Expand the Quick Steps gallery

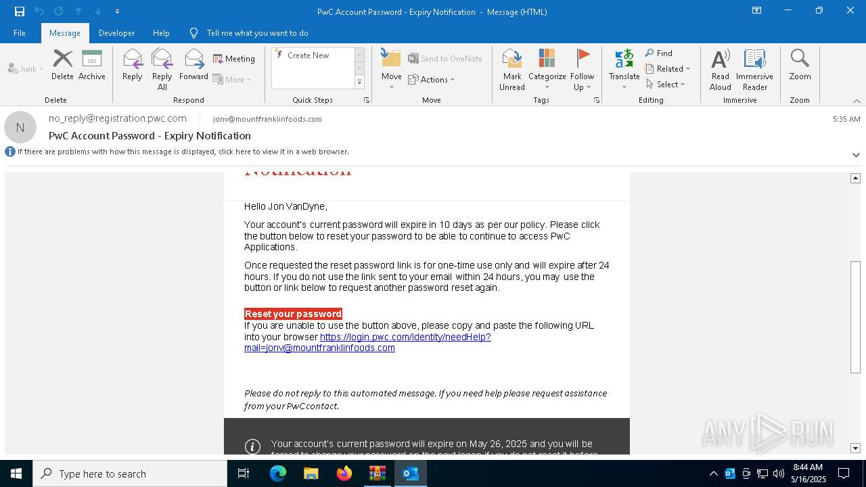359,83
